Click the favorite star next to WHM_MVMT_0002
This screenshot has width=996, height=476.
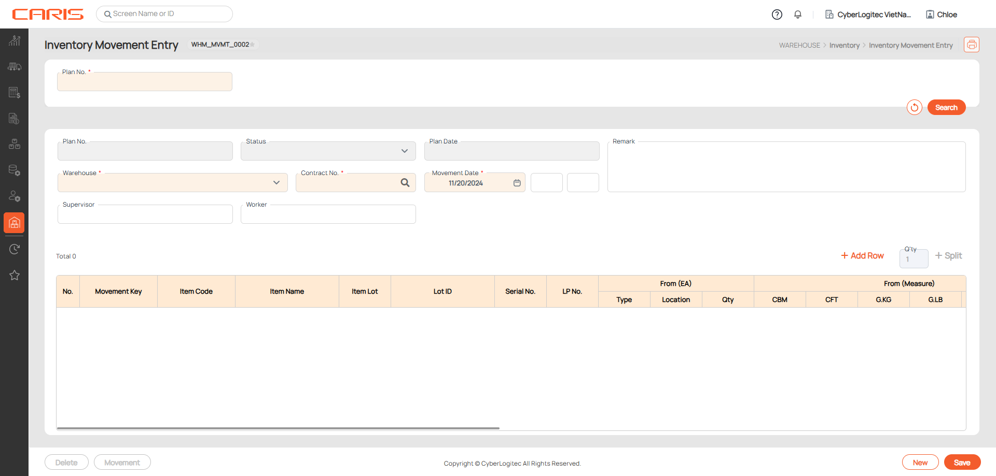(253, 45)
